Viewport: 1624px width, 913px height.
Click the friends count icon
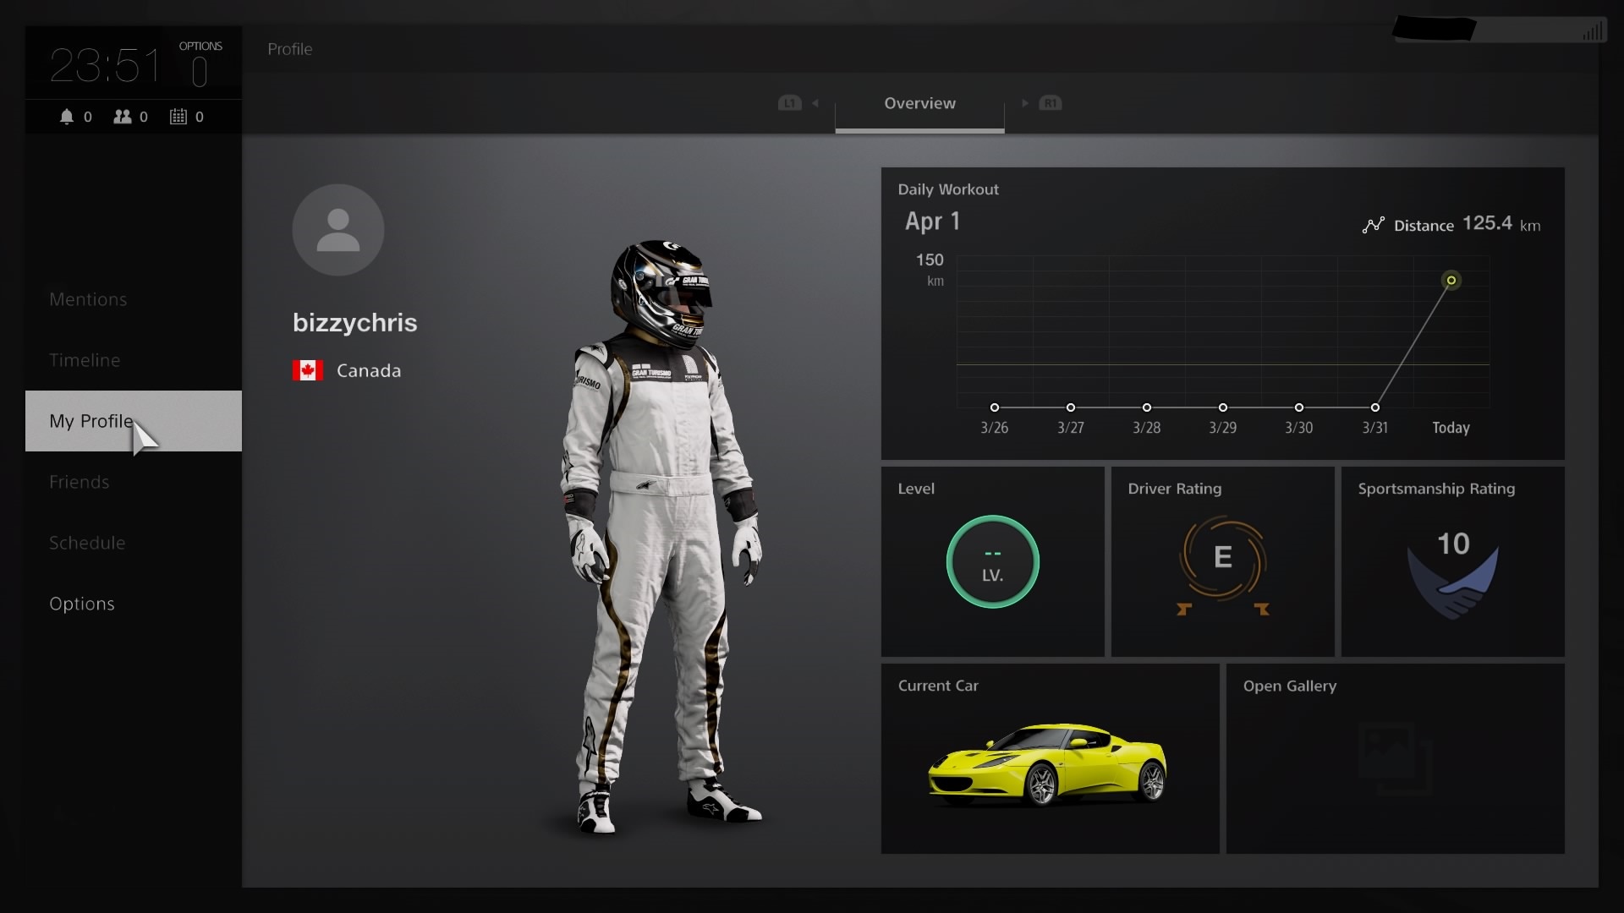(123, 117)
